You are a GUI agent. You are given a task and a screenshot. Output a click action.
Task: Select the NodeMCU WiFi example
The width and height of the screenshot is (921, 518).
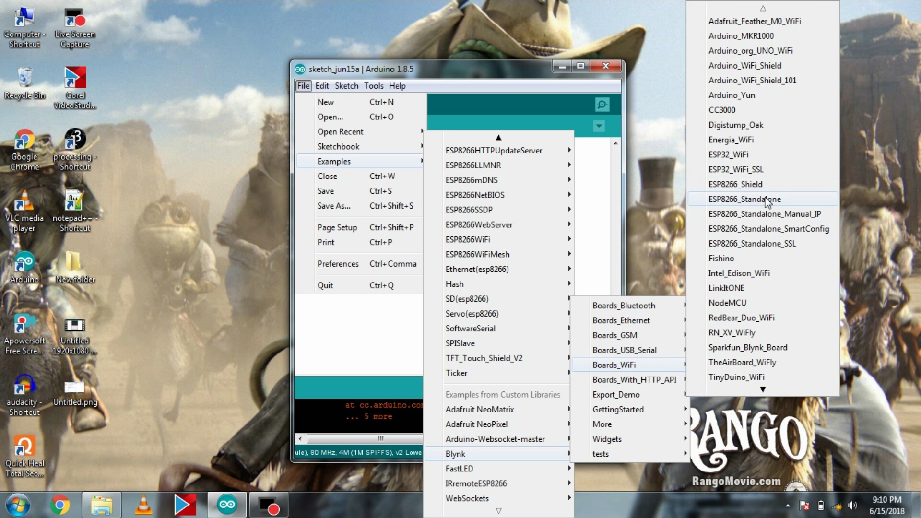click(x=726, y=302)
